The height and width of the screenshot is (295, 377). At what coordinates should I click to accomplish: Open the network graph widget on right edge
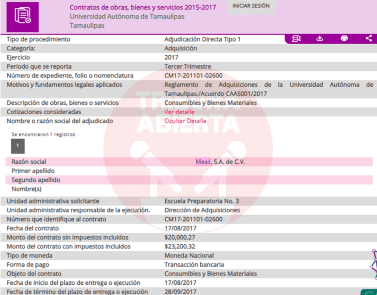[374, 264]
